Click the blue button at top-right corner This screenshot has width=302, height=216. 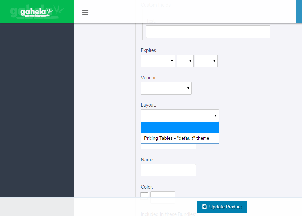[299, 12]
